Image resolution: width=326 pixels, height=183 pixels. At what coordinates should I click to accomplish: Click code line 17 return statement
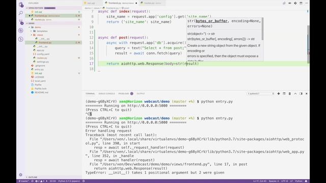coord(152,64)
